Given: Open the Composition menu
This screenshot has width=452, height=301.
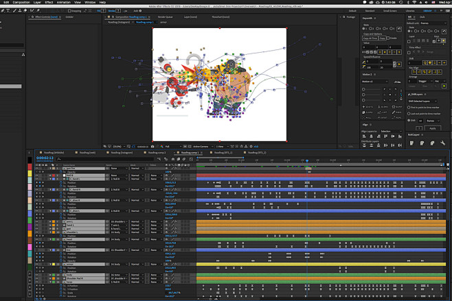Looking at the screenshot, I should point(20,3).
